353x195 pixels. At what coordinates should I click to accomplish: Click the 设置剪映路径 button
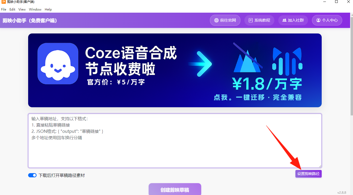[308, 174]
